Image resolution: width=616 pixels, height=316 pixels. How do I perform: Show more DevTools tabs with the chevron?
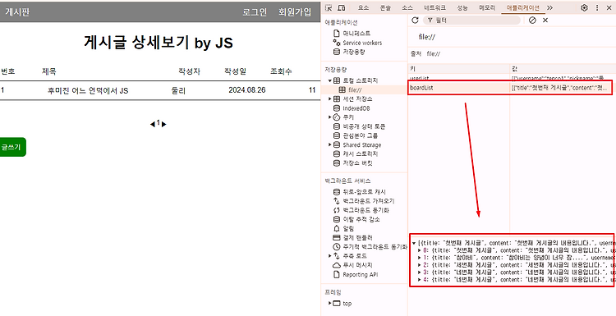(x=549, y=8)
